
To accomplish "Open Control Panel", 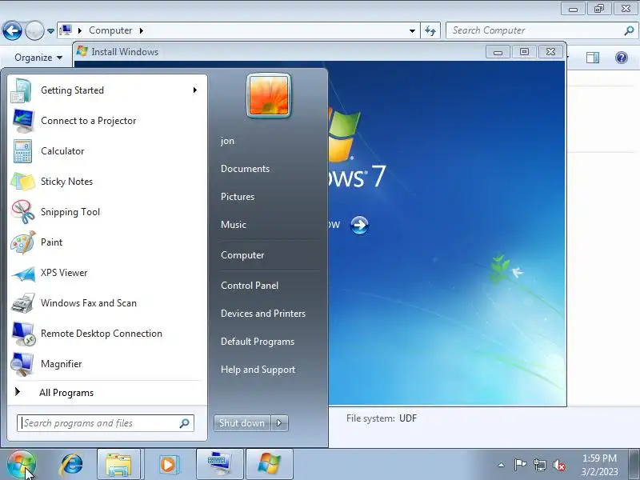I will pyautogui.click(x=250, y=286).
